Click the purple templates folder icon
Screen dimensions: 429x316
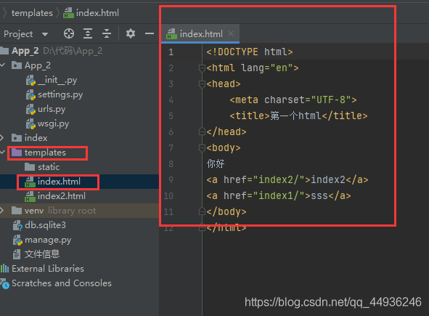(17, 153)
